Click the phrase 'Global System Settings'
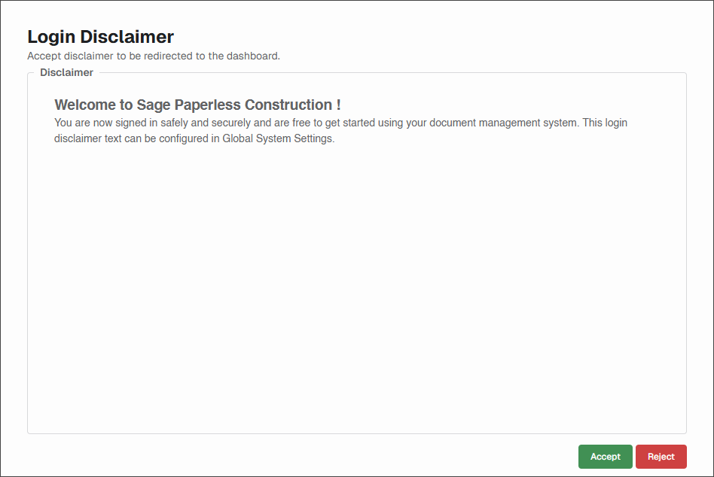The width and height of the screenshot is (714, 477). (x=278, y=138)
